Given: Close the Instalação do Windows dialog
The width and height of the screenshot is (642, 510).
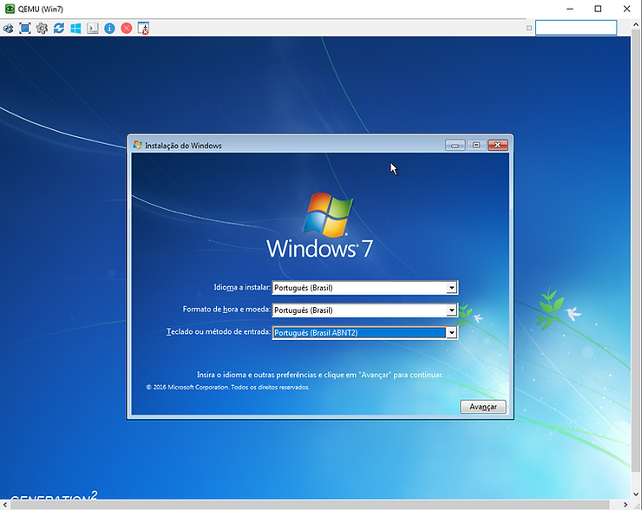Looking at the screenshot, I should tap(497, 146).
